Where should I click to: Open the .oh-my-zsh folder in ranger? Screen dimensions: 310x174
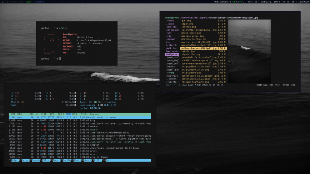pyautogui.click(x=172, y=30)
